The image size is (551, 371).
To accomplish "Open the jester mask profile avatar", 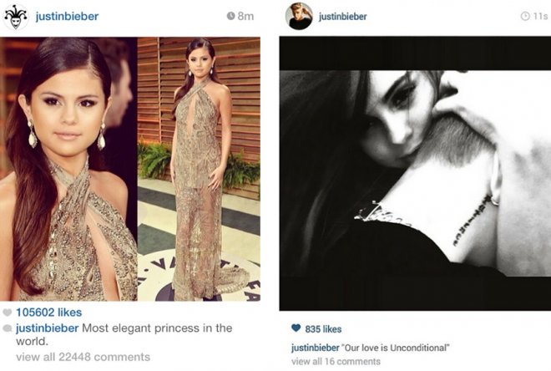I will coord(16,17).
